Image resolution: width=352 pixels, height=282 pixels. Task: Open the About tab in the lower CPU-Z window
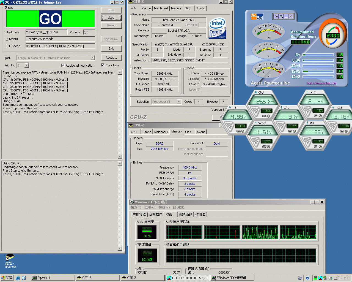pos(201,132)
